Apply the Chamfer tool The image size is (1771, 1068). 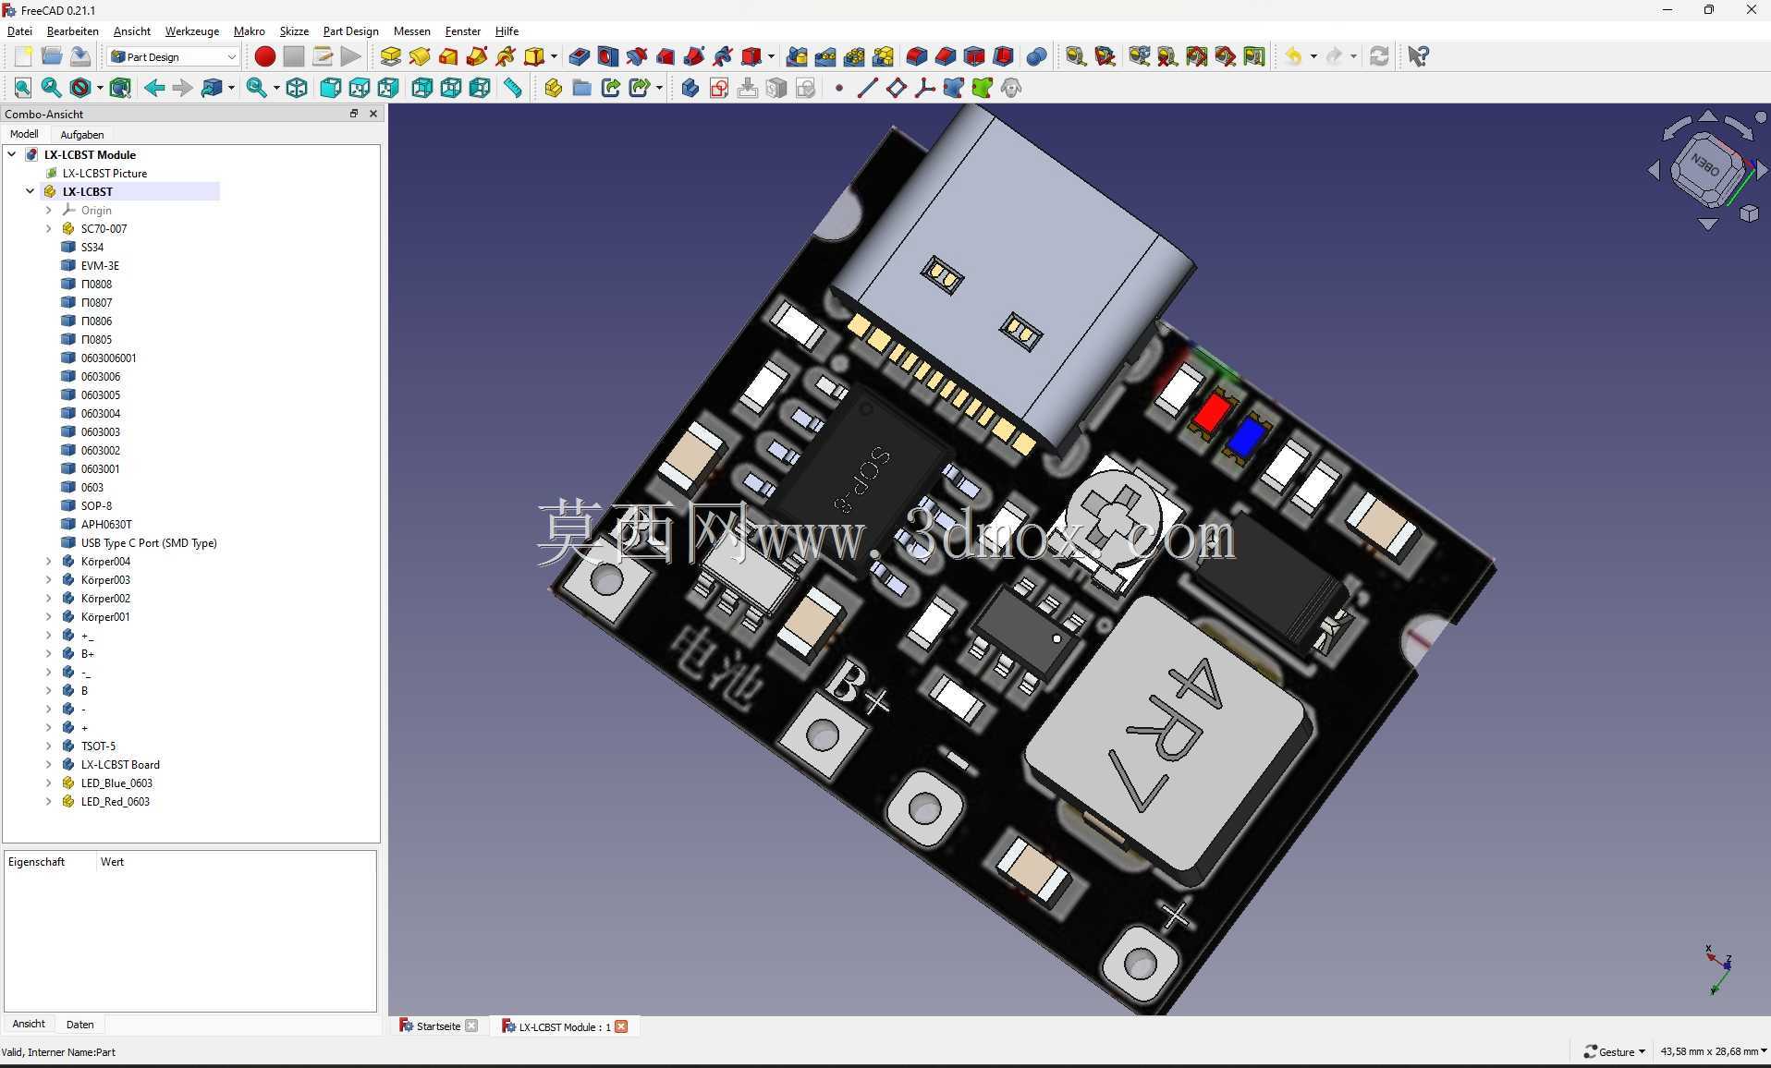[x=946, y=56]
